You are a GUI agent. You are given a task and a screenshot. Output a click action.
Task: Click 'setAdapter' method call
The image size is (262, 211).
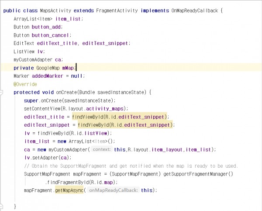pos(46,158)
